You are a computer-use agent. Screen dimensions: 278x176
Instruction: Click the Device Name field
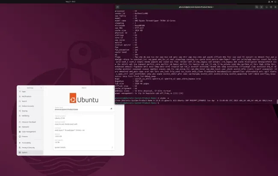coord(84,108)
